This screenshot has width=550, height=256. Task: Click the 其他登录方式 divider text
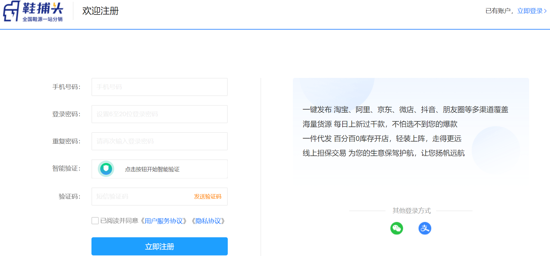[411, 211]
